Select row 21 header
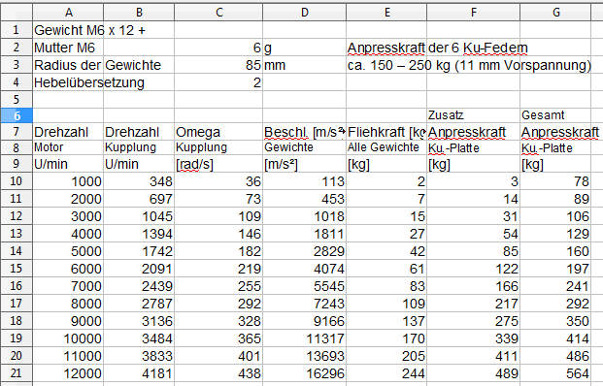Viewport: 603px width, 386px height. click(17, 373)
